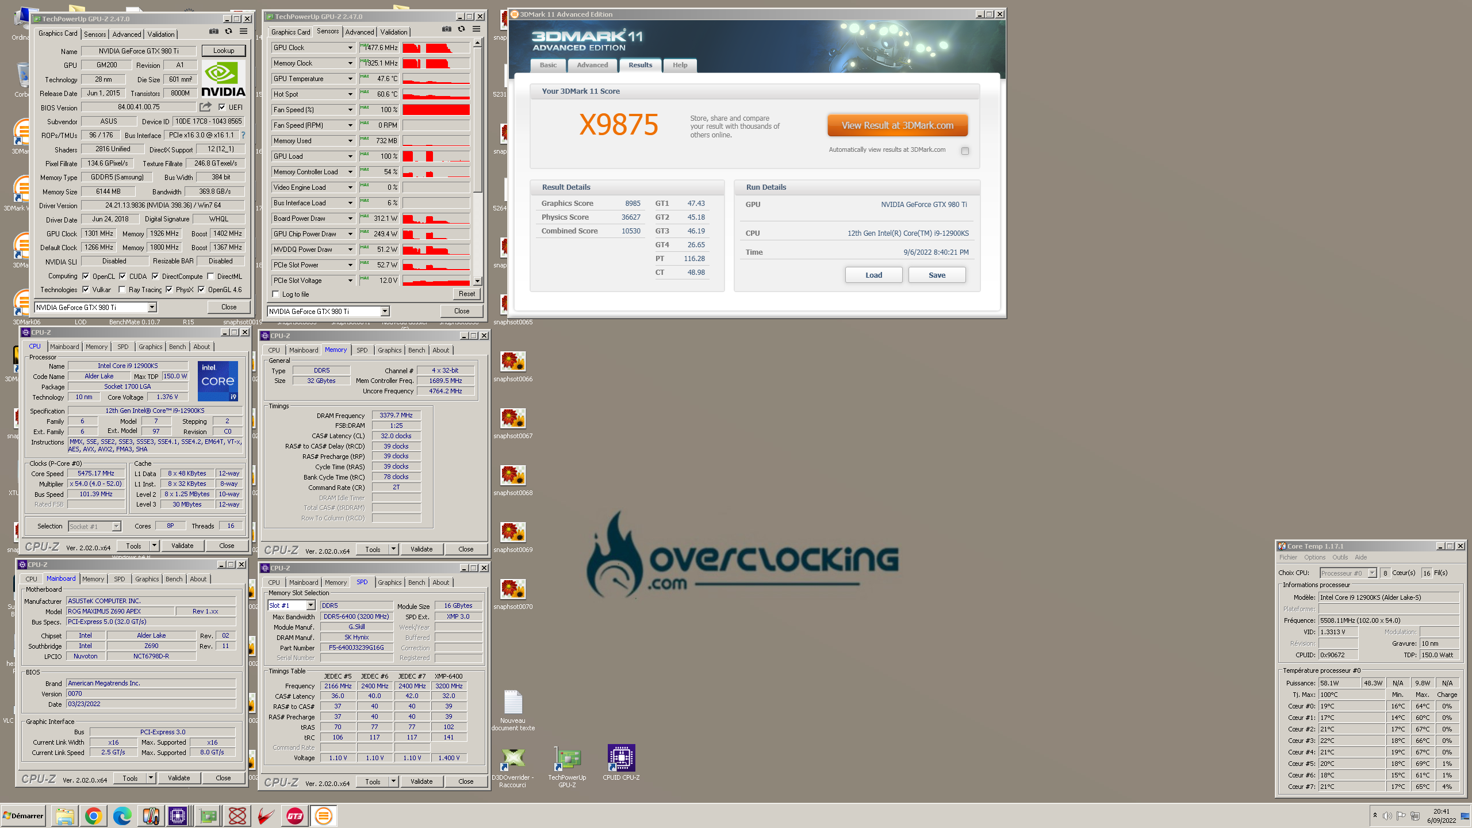Open the D3DOverrider shortcut on desktop
This screenshot has width=1472, height=828.
coord(513,768)
